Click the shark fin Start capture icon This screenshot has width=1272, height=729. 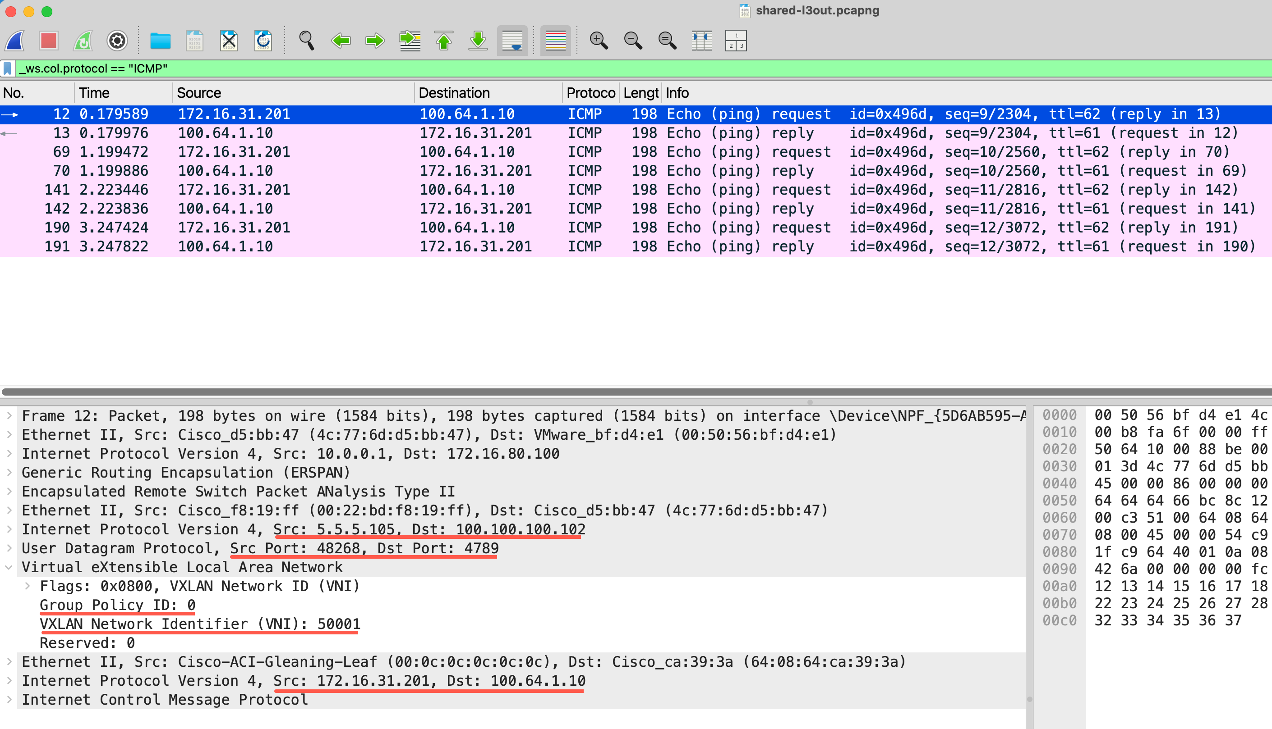(15, 41)
